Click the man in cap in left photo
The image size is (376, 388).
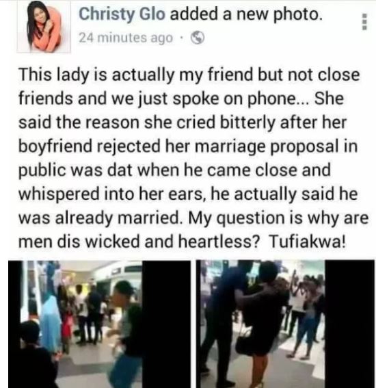point(124,332)
